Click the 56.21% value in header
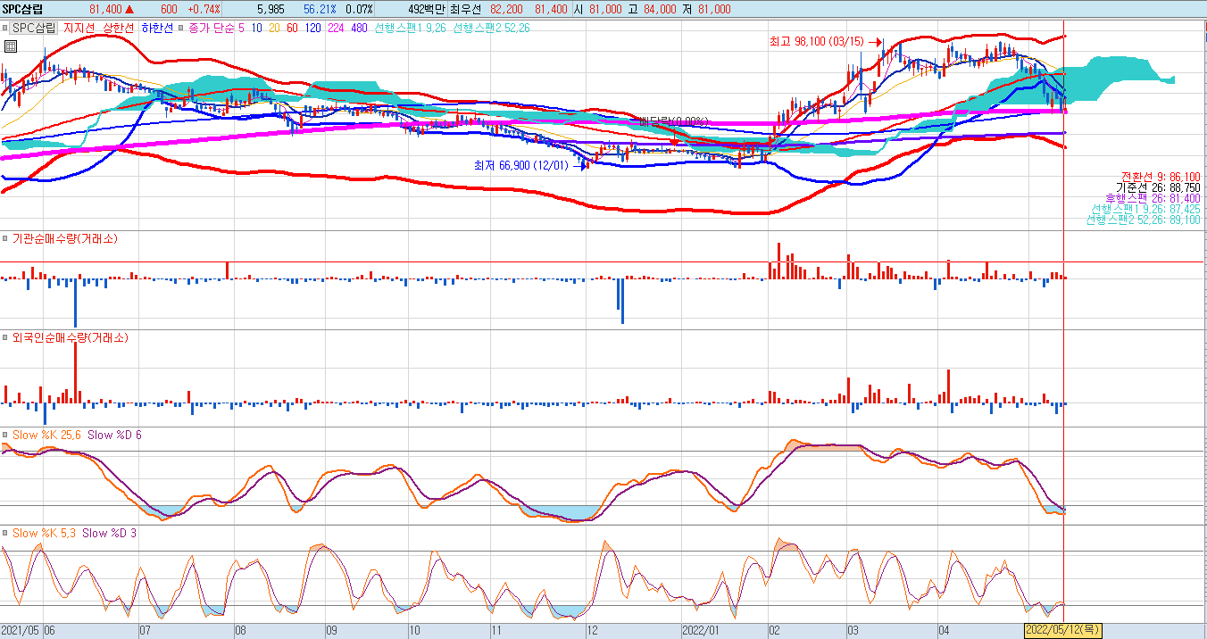This screenshot has width=1207, height=639. pyautogui.click(x=318, y=8)
